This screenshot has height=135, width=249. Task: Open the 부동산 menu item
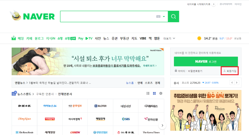tap(124, 38)
